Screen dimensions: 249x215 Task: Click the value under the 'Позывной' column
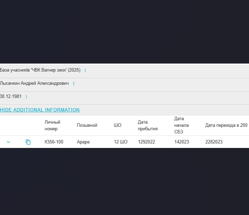pos(84,142)
